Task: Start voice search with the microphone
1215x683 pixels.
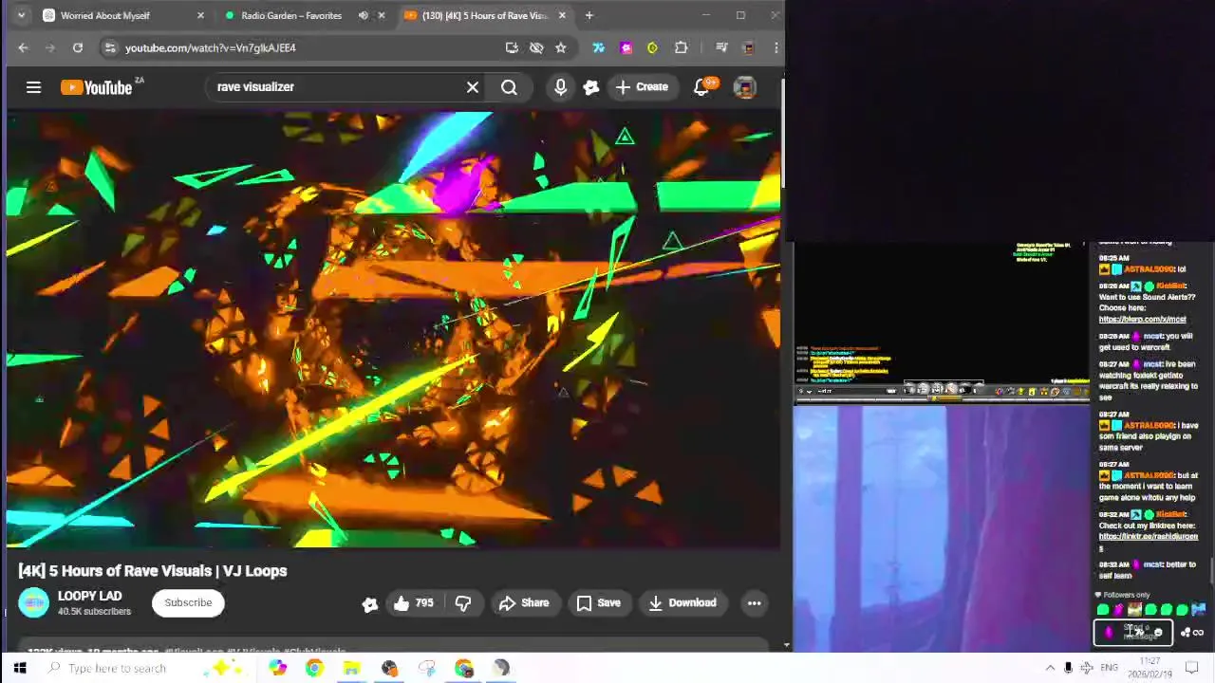Action: click(560, 87)
